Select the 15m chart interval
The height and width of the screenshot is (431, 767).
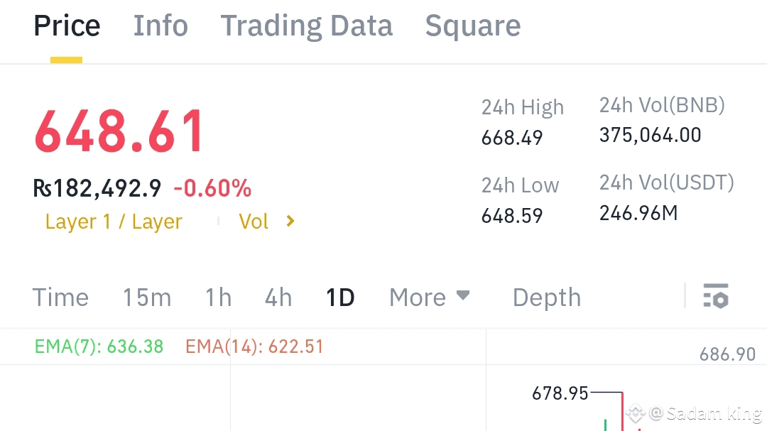(146, 298)
